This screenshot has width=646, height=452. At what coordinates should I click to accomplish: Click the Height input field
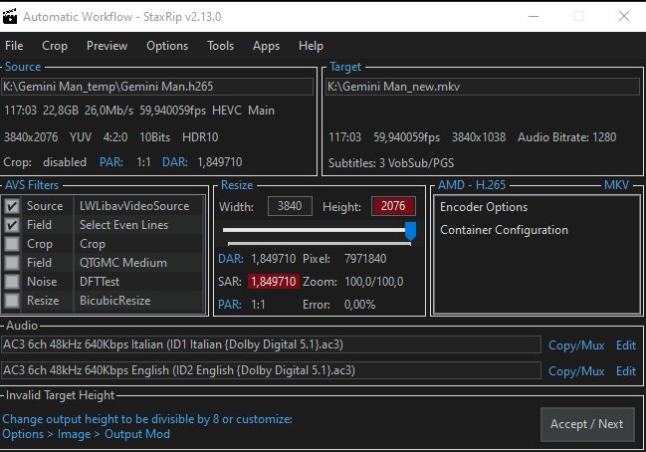point(392,207)
